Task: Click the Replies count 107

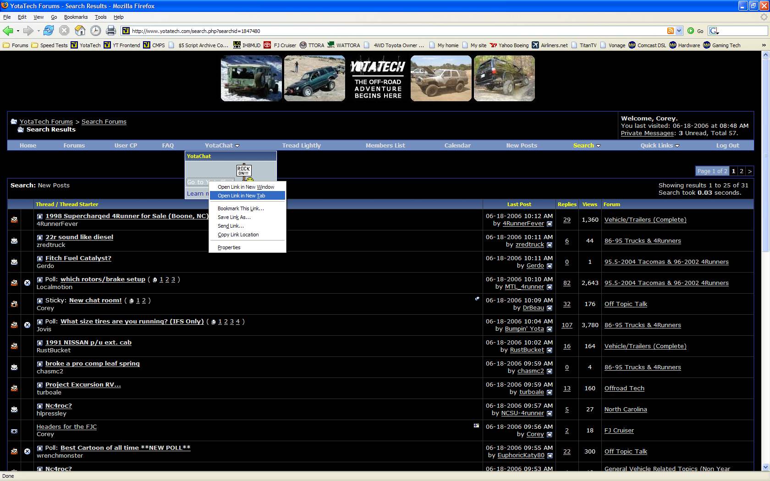Action: [x=567, y=325]
